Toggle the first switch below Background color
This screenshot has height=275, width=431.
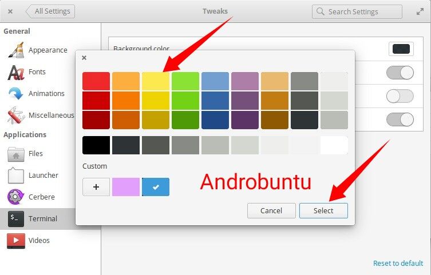[x=400, y=73]
